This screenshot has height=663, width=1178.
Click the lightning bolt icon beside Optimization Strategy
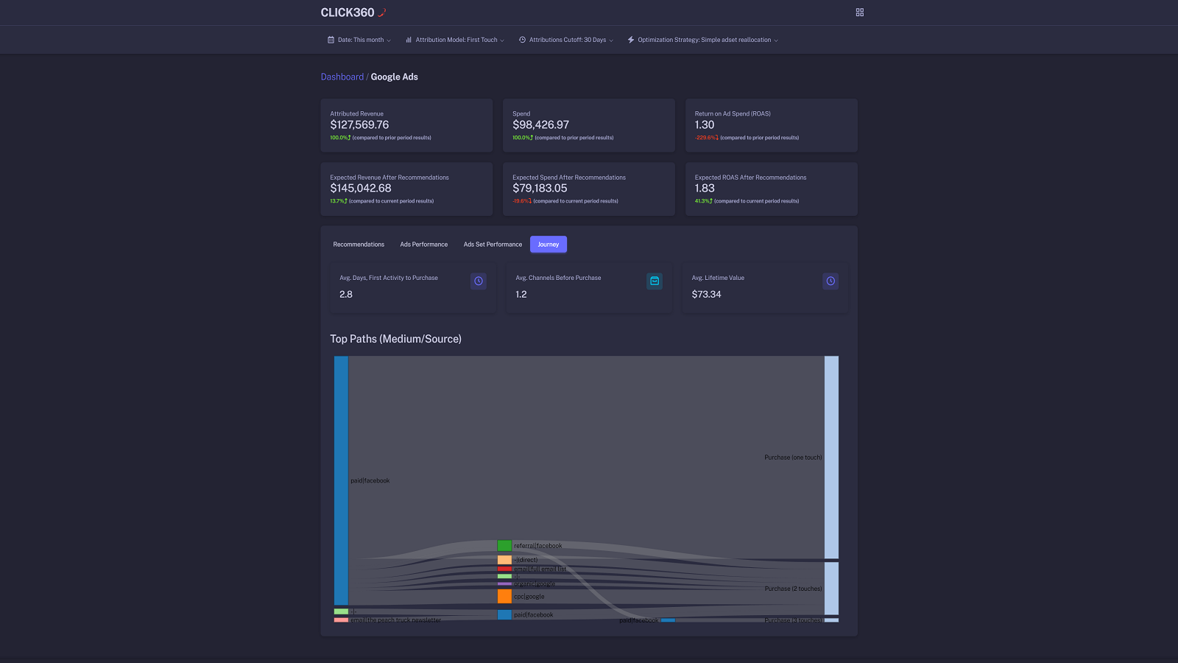click(x=630, y=40)
